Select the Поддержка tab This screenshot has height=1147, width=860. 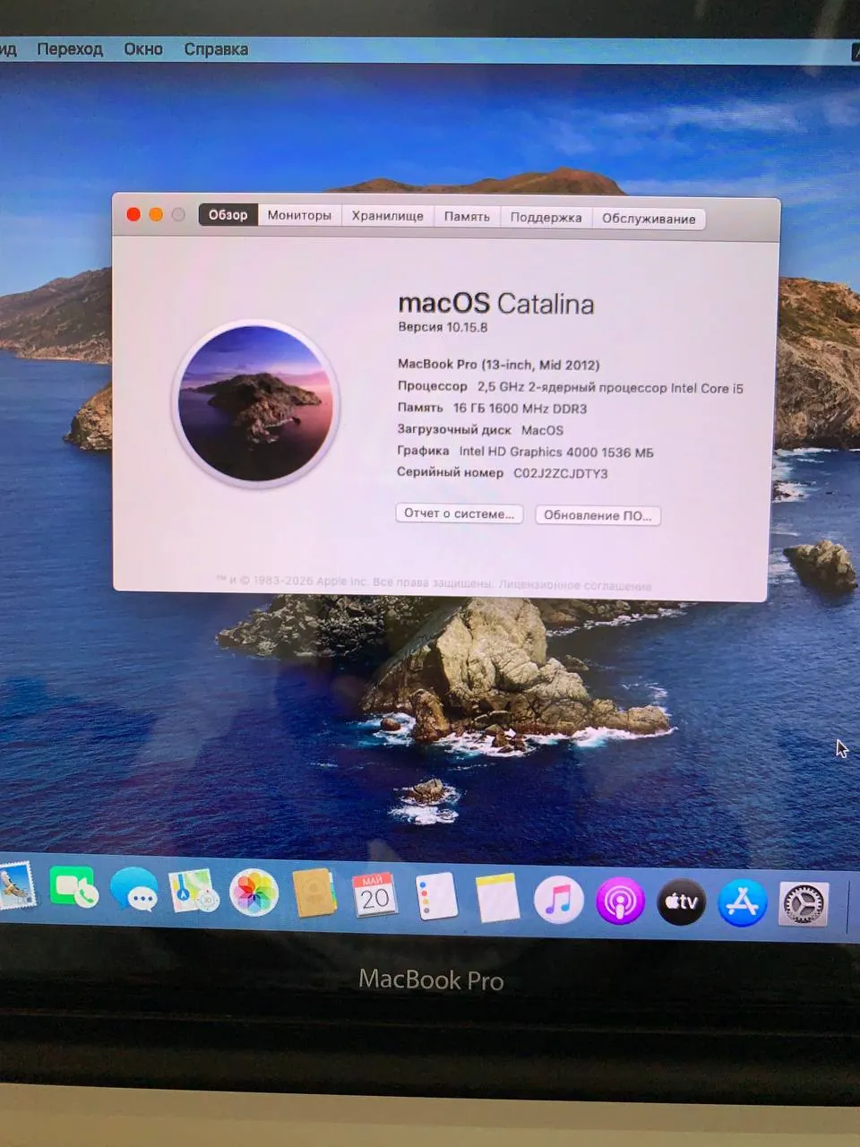[x=546, y=218]
